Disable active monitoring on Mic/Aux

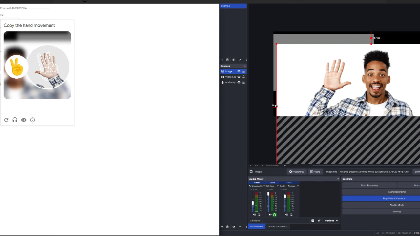[275, 215]
